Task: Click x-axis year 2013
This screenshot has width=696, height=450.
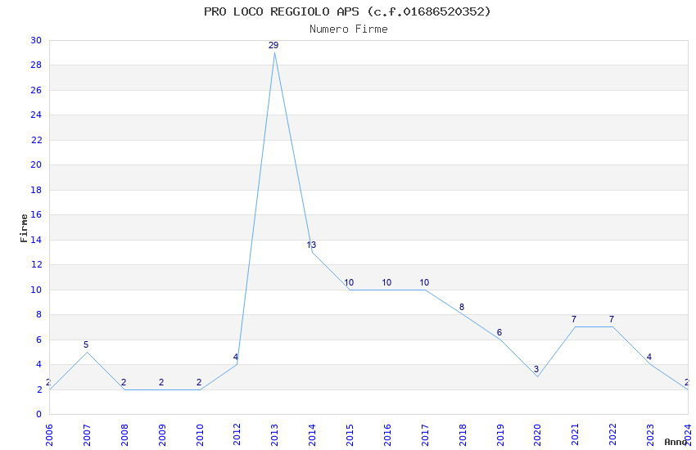Action: coord(274,434)
